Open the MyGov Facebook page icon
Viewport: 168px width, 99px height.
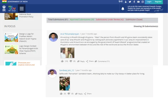coord(134,2)
